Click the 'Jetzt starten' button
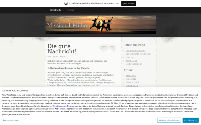The image size is (201, 125). pos(129,3)
